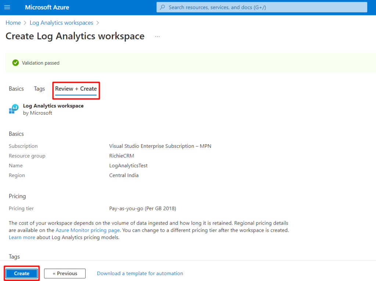This screenshot has height=281, width=376.
Task: Go back with the Previous button
Action: tap(65, 273)
